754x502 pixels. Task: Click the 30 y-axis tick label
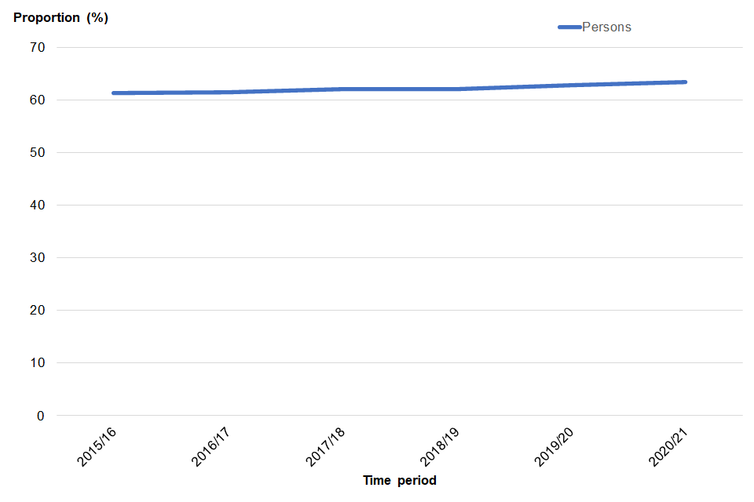[x=38, y=258]
